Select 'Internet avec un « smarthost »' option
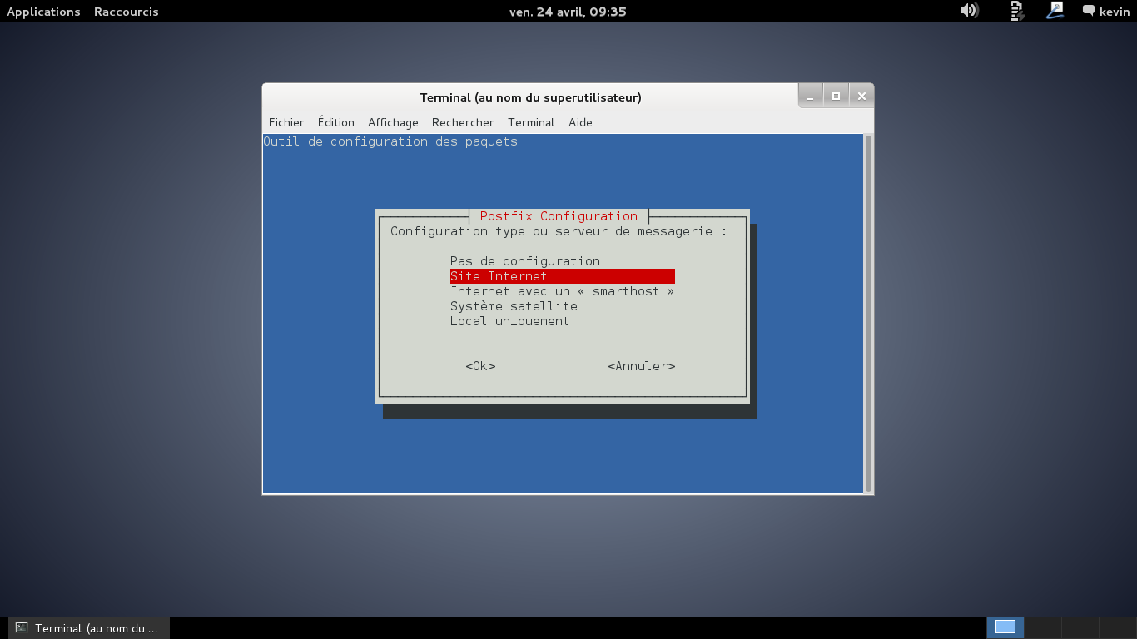 (562, 291)
